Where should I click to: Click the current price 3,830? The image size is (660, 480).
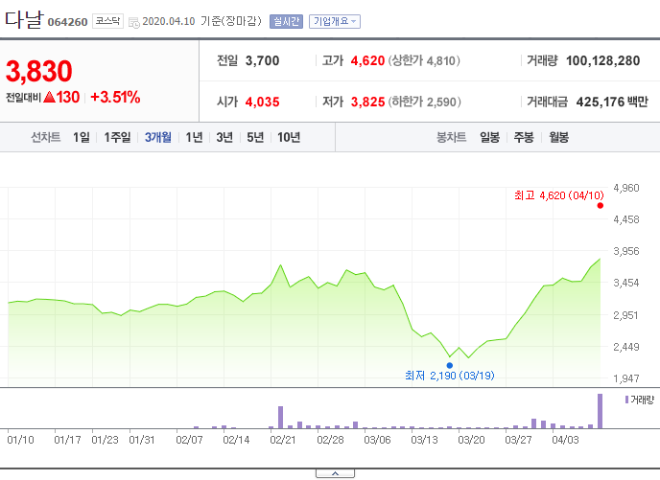(38, 71)
